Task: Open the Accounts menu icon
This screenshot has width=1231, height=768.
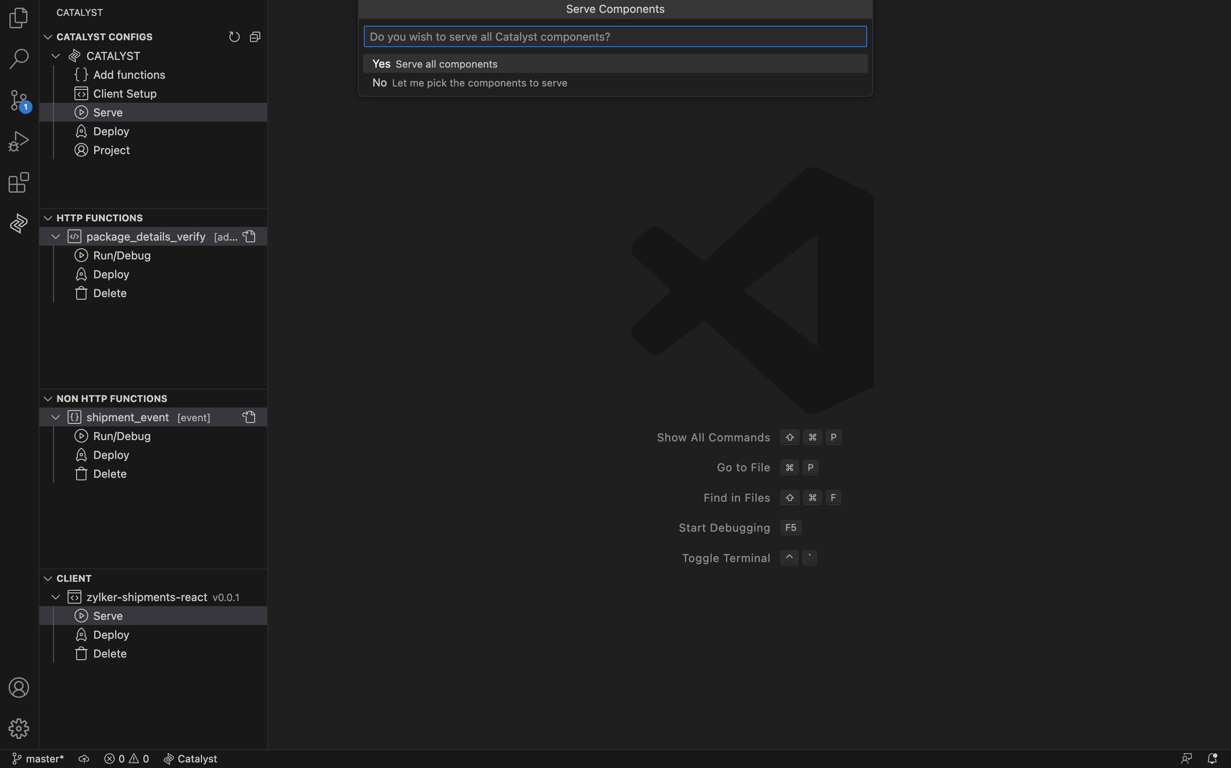Action: [19, 687]
